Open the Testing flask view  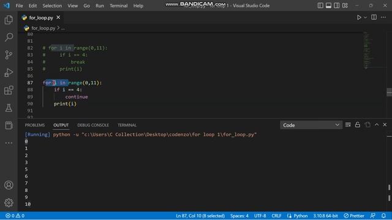coord(9,108)
